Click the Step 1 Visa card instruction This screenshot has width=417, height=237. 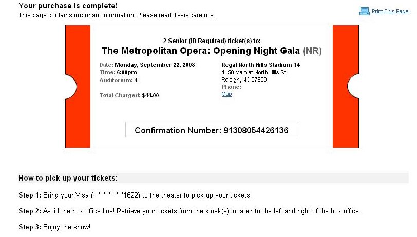[135, 195]
